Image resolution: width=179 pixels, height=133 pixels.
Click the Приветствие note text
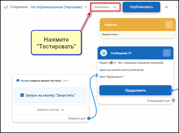tap(110, 34)
